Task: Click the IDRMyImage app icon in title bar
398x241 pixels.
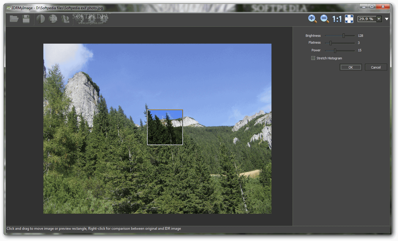Action: click(9, 8)
